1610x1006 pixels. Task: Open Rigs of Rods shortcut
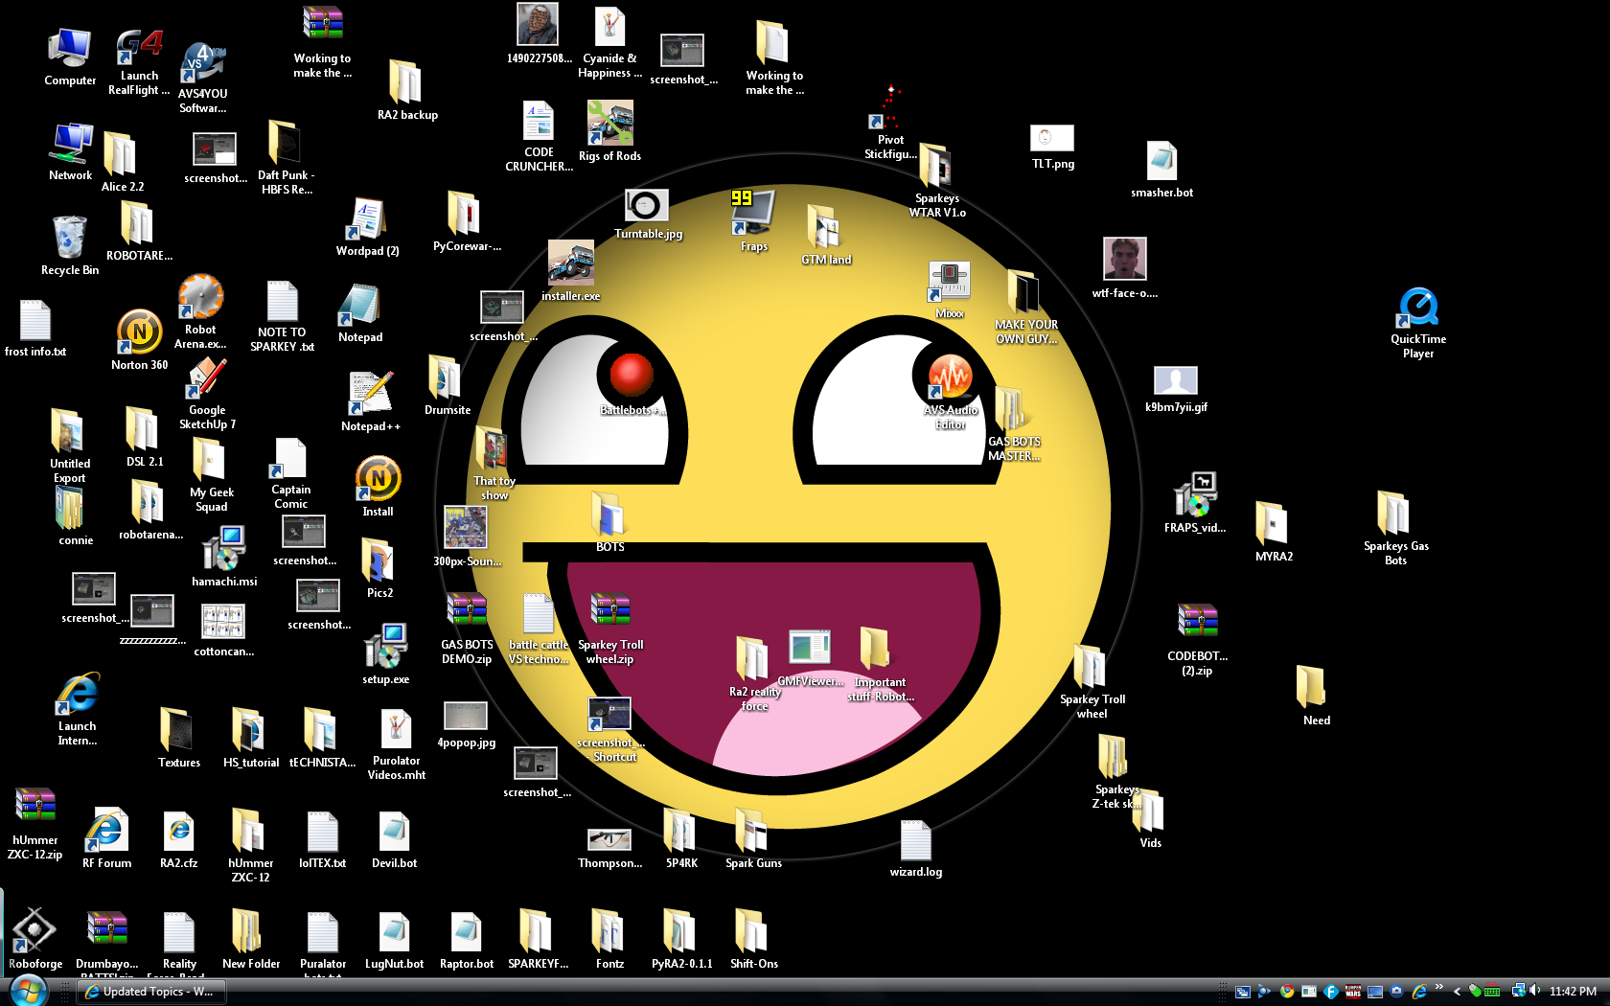609,131
